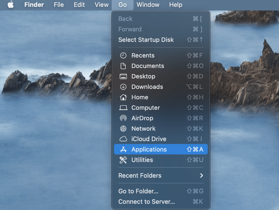279x210 pixels.
Task: Click the Recents clock icon
Action: click(x=123, y=56)
